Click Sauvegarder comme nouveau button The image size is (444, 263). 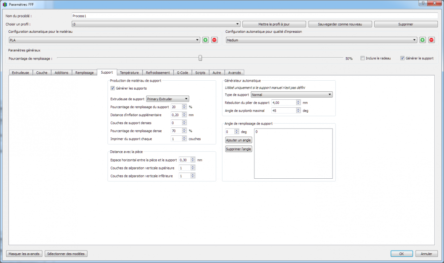(340, 24)
